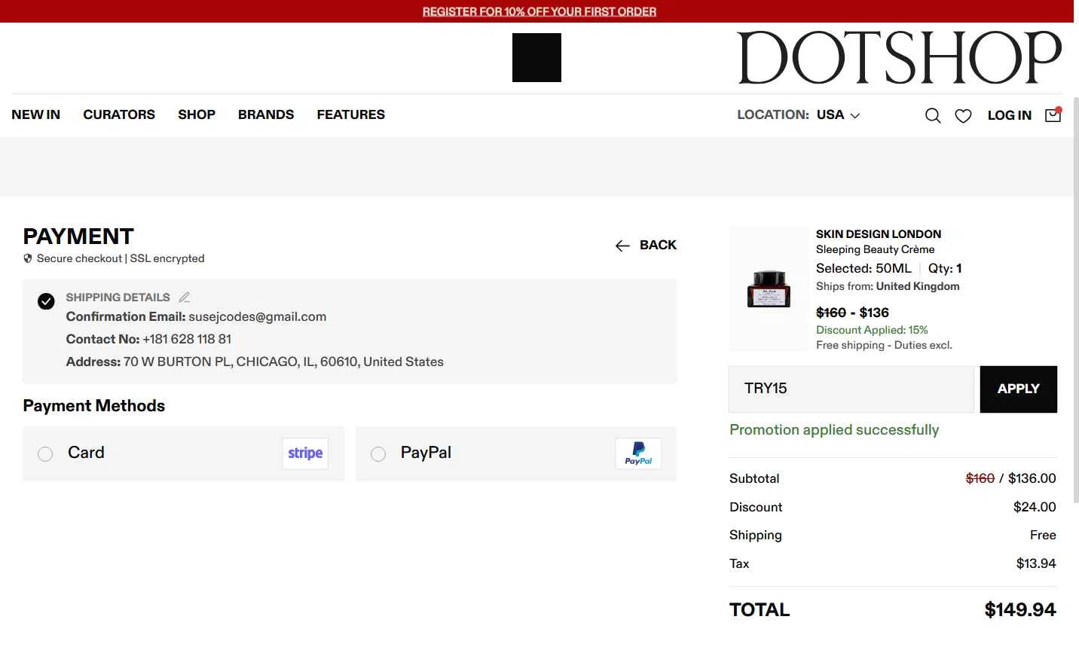The image size is (1079, 647).
Task: Click the discount amount $24.00
Action: tap(1035, 508)
